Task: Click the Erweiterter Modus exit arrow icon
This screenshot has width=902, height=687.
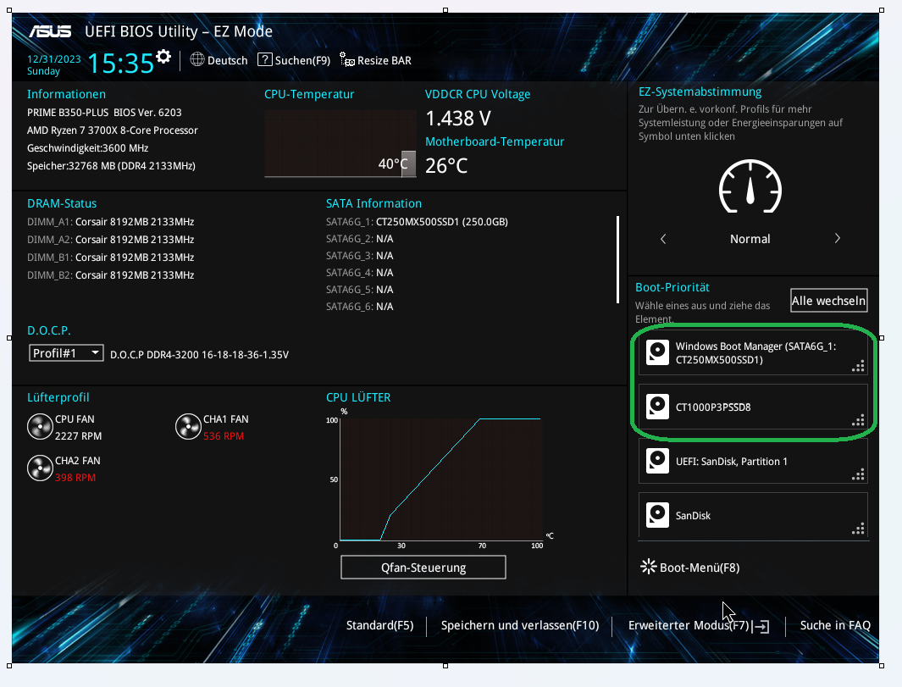Action: (761, 627)
